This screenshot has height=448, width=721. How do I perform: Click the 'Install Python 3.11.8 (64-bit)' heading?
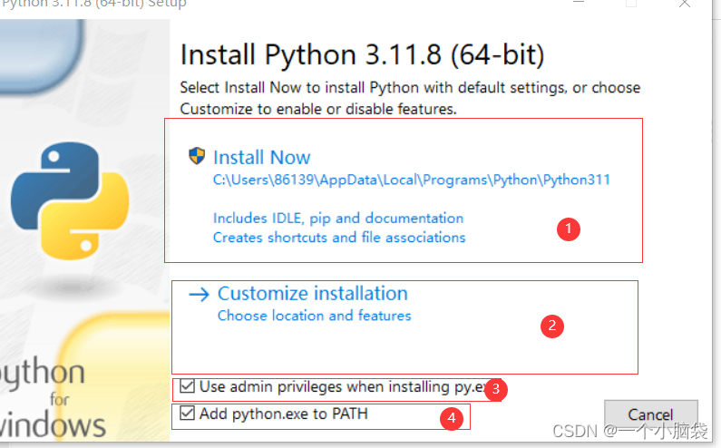coord(363,54)
